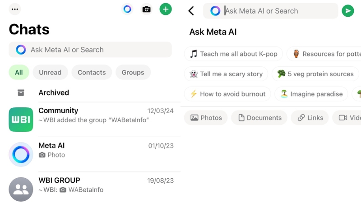Open the camera from the Chats header
Image resolution: width=361 pixels, height=203 pixels.
pyautogui.click(x=146, y=9)
